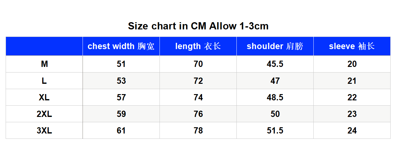Click shoulder value 50 for 2XL
The width and height of the screenshot is (400, 151).
pos(275,114)
